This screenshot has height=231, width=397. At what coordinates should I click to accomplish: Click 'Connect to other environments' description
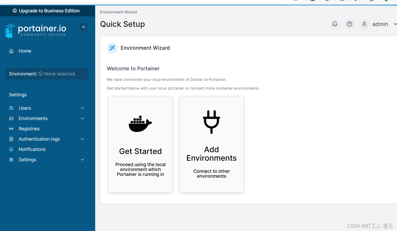[211, 174]
